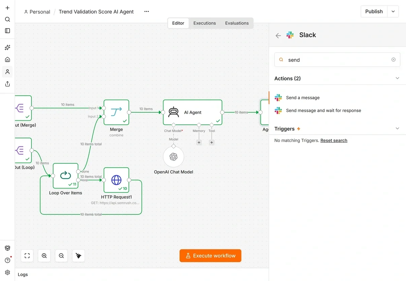
Task: Select the AI Agent node
Action: tap(193, 112)
